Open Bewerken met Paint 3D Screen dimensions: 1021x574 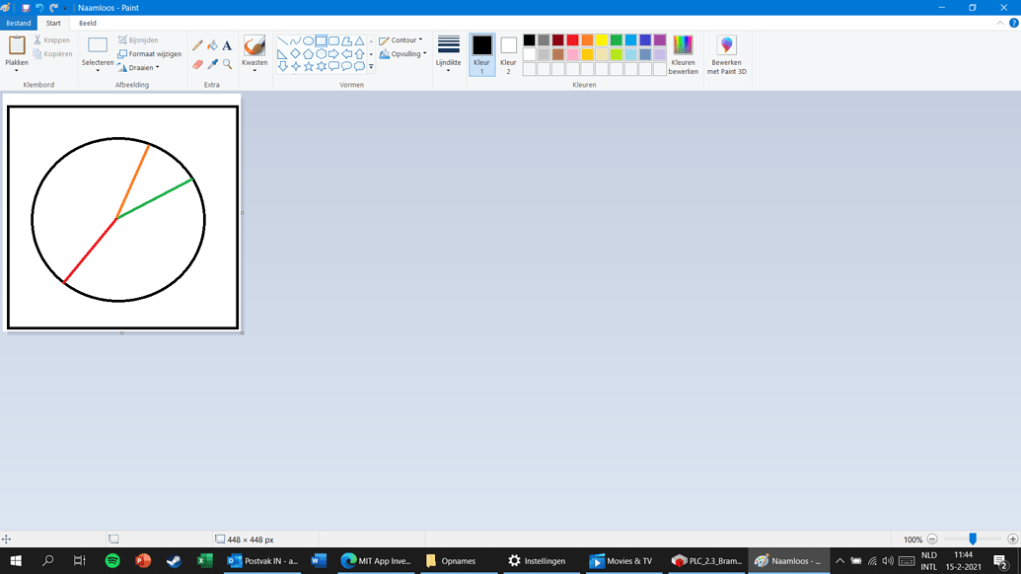click(x=726, y=54)
